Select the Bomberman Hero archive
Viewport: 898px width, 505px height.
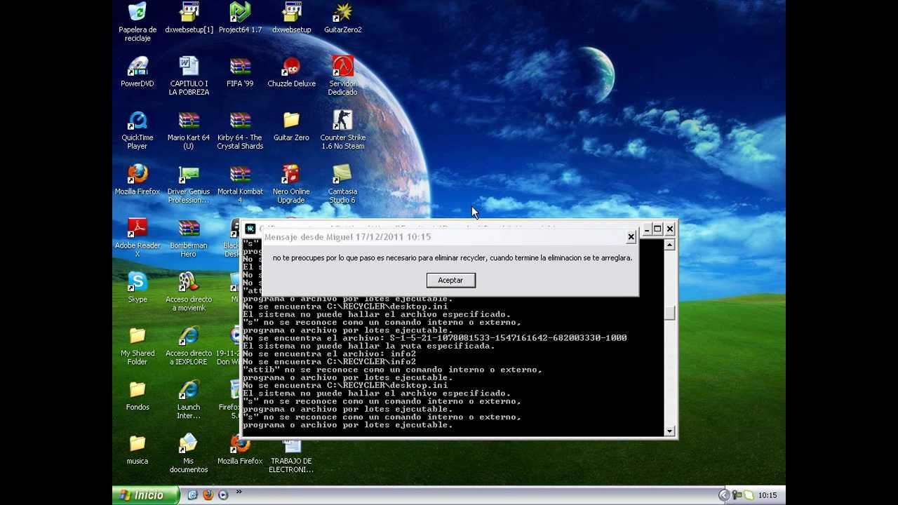click(189, 238)
